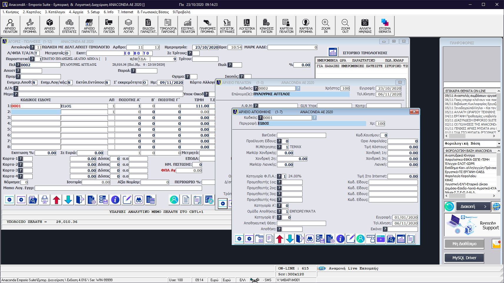Open ΛΟΓΙΣΤΙΚ. ΕΓΓΡΑΦΕΣ accounting entries icon
This screenshot has width=504, height=283.
(227, 26)
